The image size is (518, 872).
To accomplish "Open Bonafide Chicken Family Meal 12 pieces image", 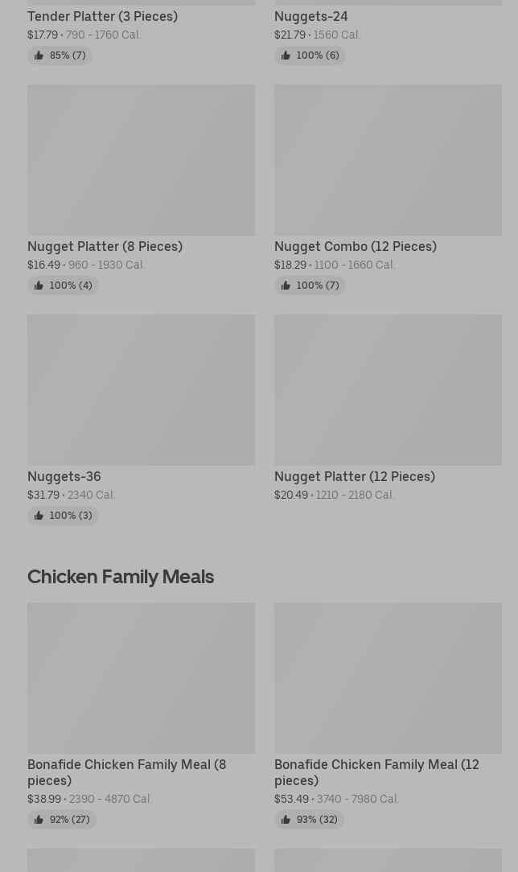I will (x=388, y=678).
